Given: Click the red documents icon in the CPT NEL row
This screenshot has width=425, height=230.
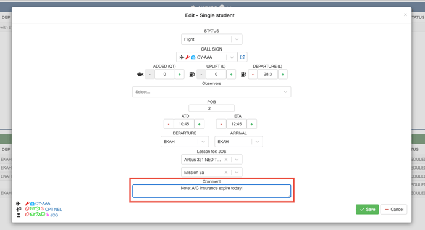Looking at the screenshot, I should (x=27, y=208).
